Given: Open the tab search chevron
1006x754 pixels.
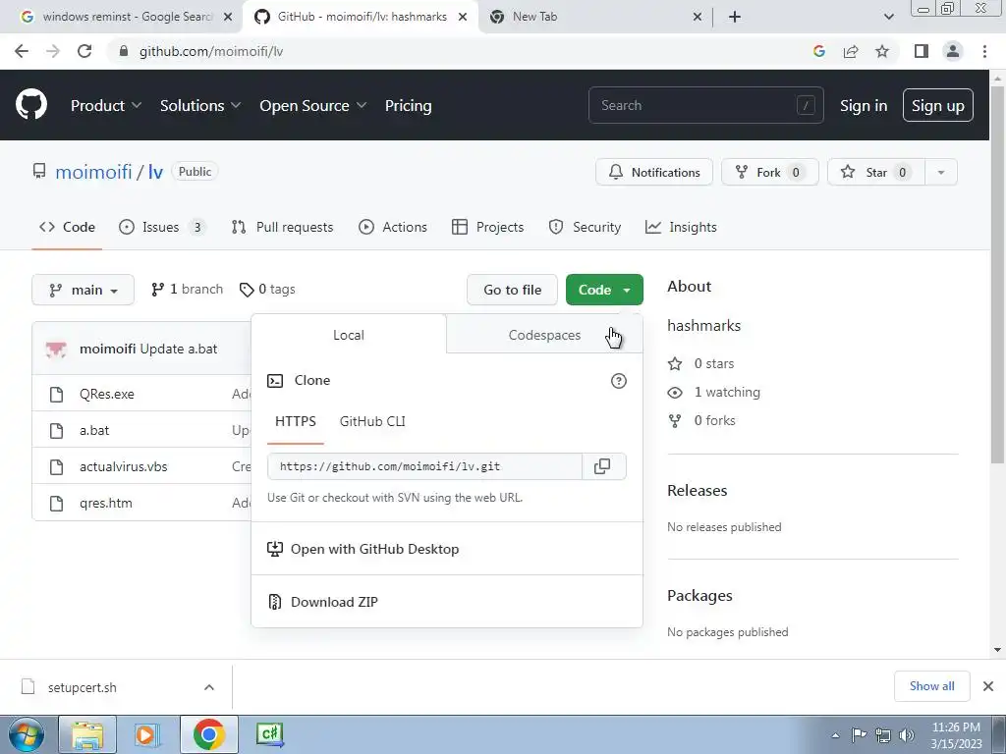Looking at the screenshot, I should (888, 17).
